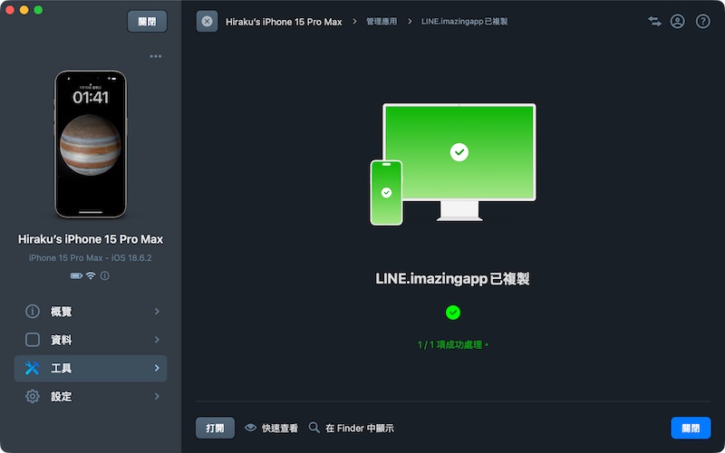
Task: Click the iPhone lock screen thumbnail
Action: tap(91, 144)
